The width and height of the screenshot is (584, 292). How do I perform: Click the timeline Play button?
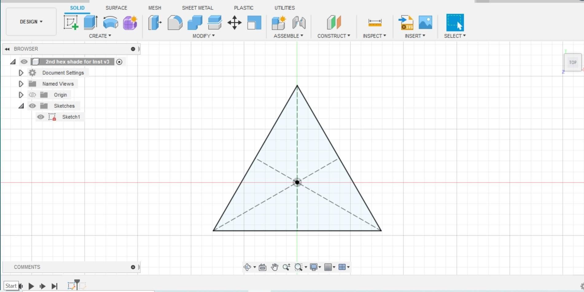[x=31, y=286]
